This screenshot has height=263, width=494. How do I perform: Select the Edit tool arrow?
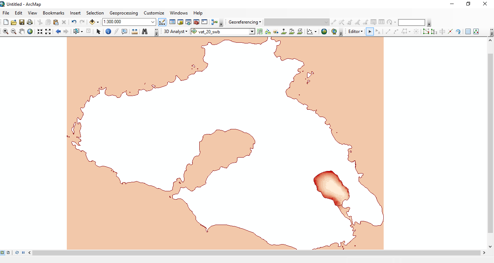[370, 32]
